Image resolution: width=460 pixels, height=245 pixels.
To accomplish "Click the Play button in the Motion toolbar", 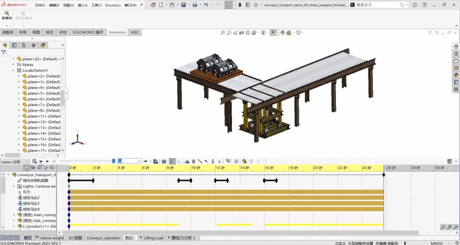I will pyautogui.click(x=47, y=161).
